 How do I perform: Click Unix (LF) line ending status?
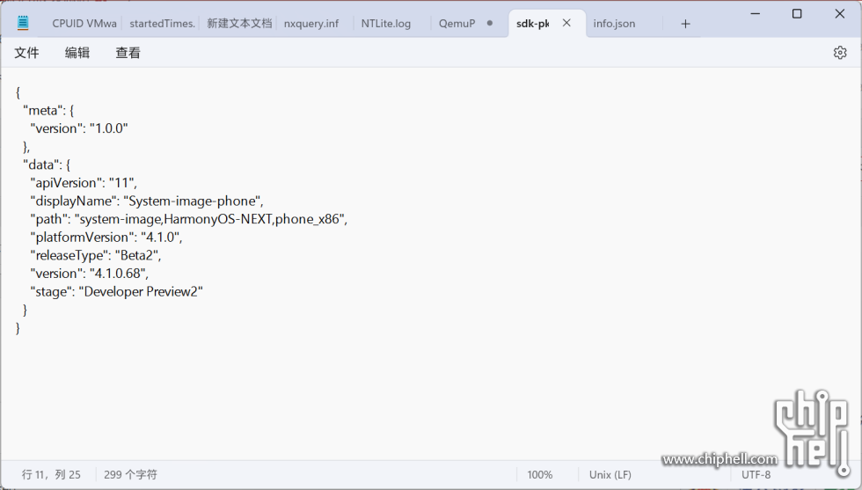click(610, 474)
